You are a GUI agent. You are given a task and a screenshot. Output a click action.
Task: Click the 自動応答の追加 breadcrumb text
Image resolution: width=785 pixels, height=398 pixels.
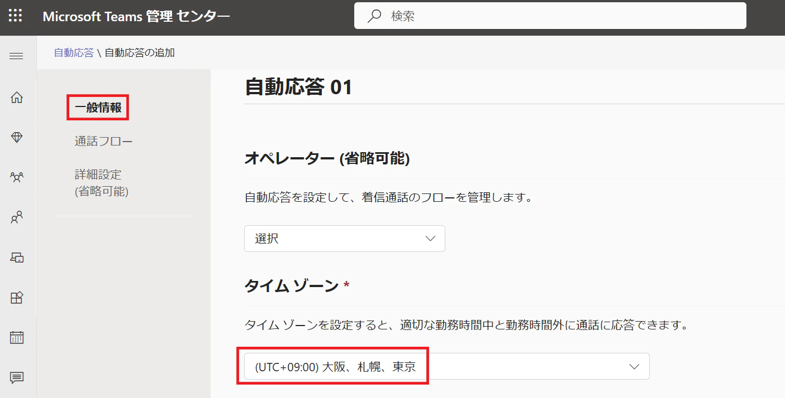click(140, 53)
